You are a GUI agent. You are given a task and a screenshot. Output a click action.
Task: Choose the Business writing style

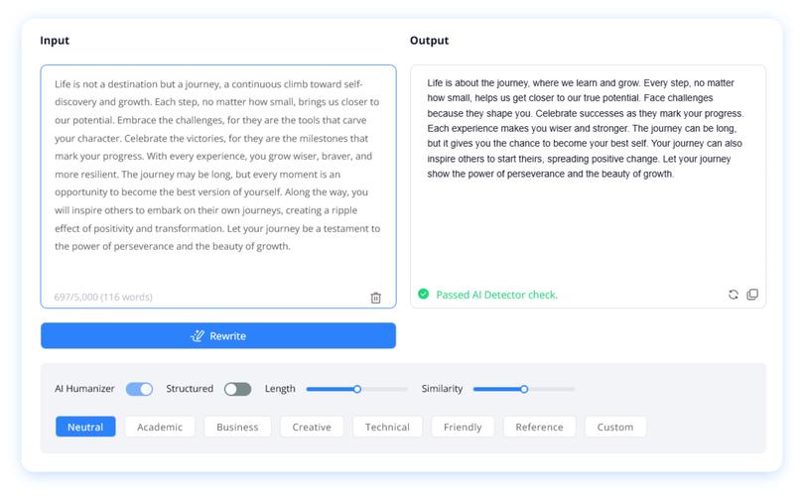tap(237, 427)
